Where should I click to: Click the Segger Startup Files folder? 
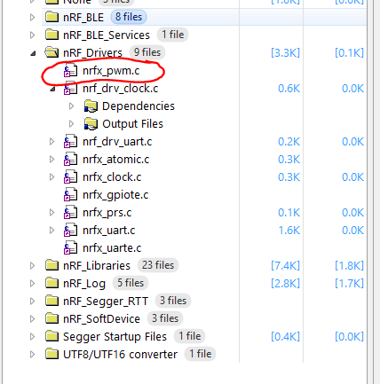(115, 337)
